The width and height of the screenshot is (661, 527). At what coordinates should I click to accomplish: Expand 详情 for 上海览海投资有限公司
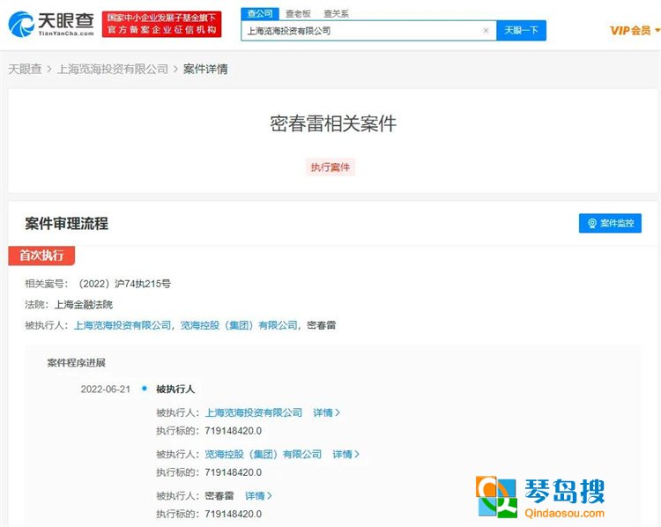(326, 412)
